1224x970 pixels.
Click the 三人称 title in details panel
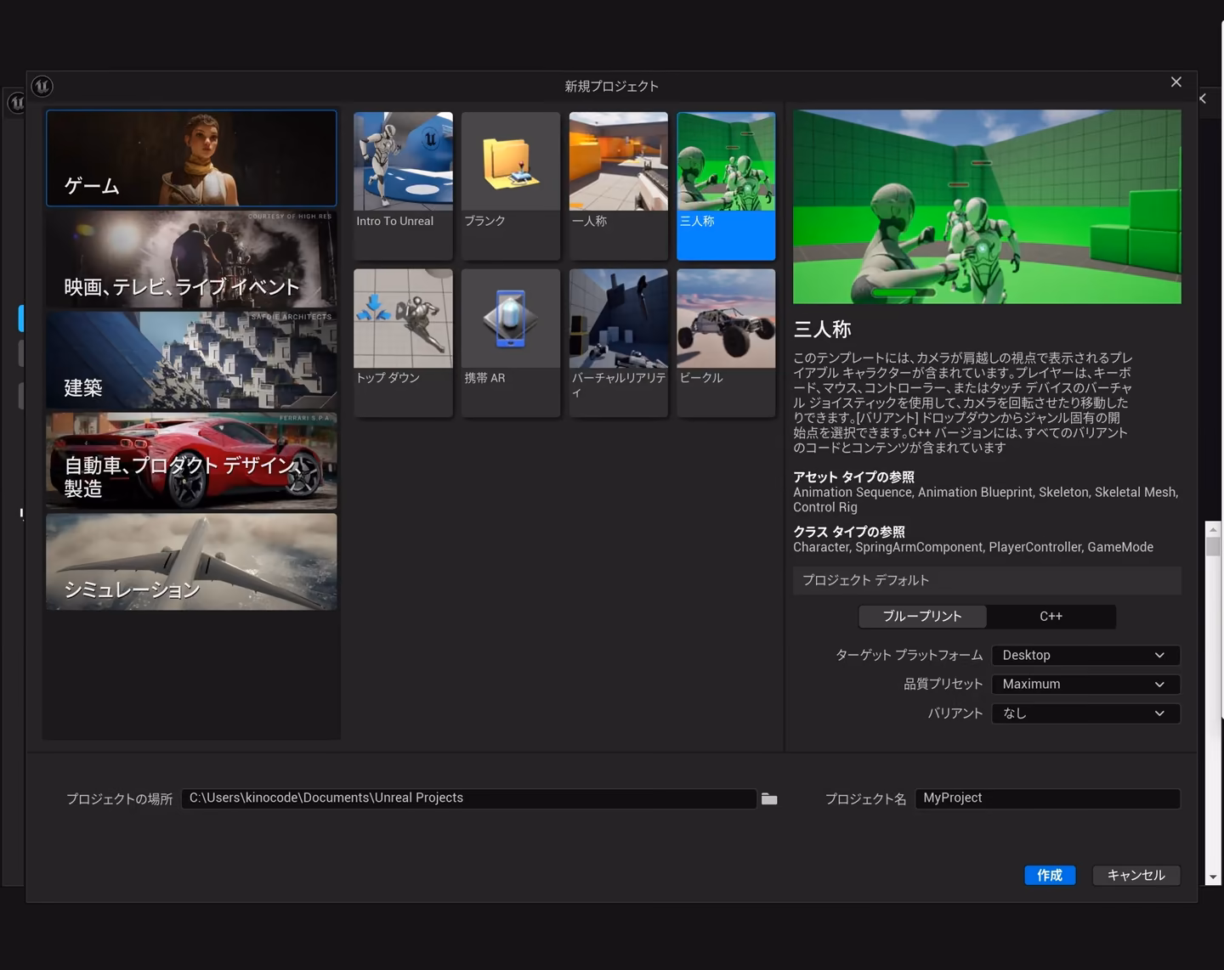pos(822,330)
